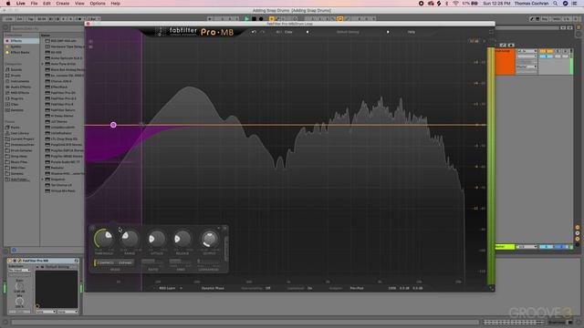The height and width of the screenshot is (328, 584).
Task: Close the band controls panel
Action: (224, 229)
